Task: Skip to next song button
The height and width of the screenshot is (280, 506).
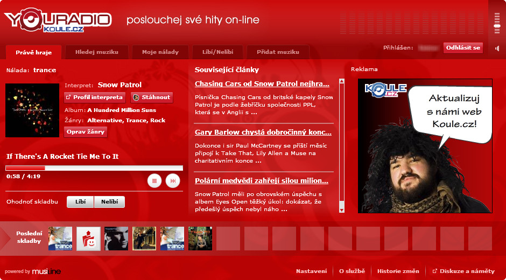Action: tap(173, 181)
